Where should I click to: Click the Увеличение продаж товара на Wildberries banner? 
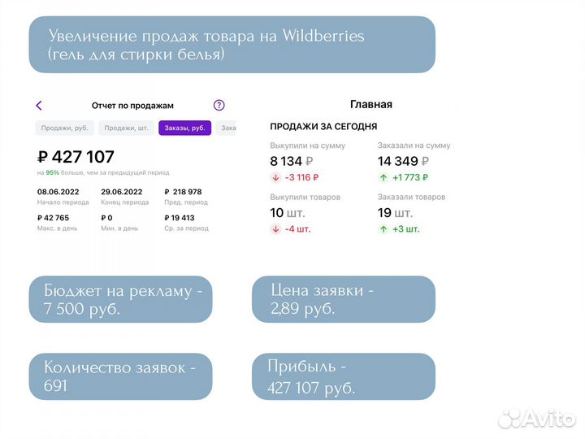click(232, 45)
